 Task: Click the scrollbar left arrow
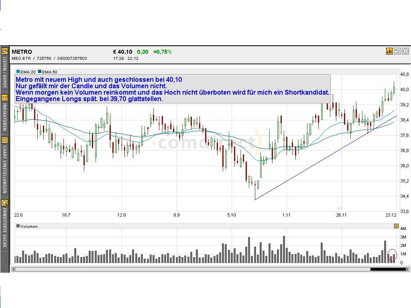click(x=13, y=269)
